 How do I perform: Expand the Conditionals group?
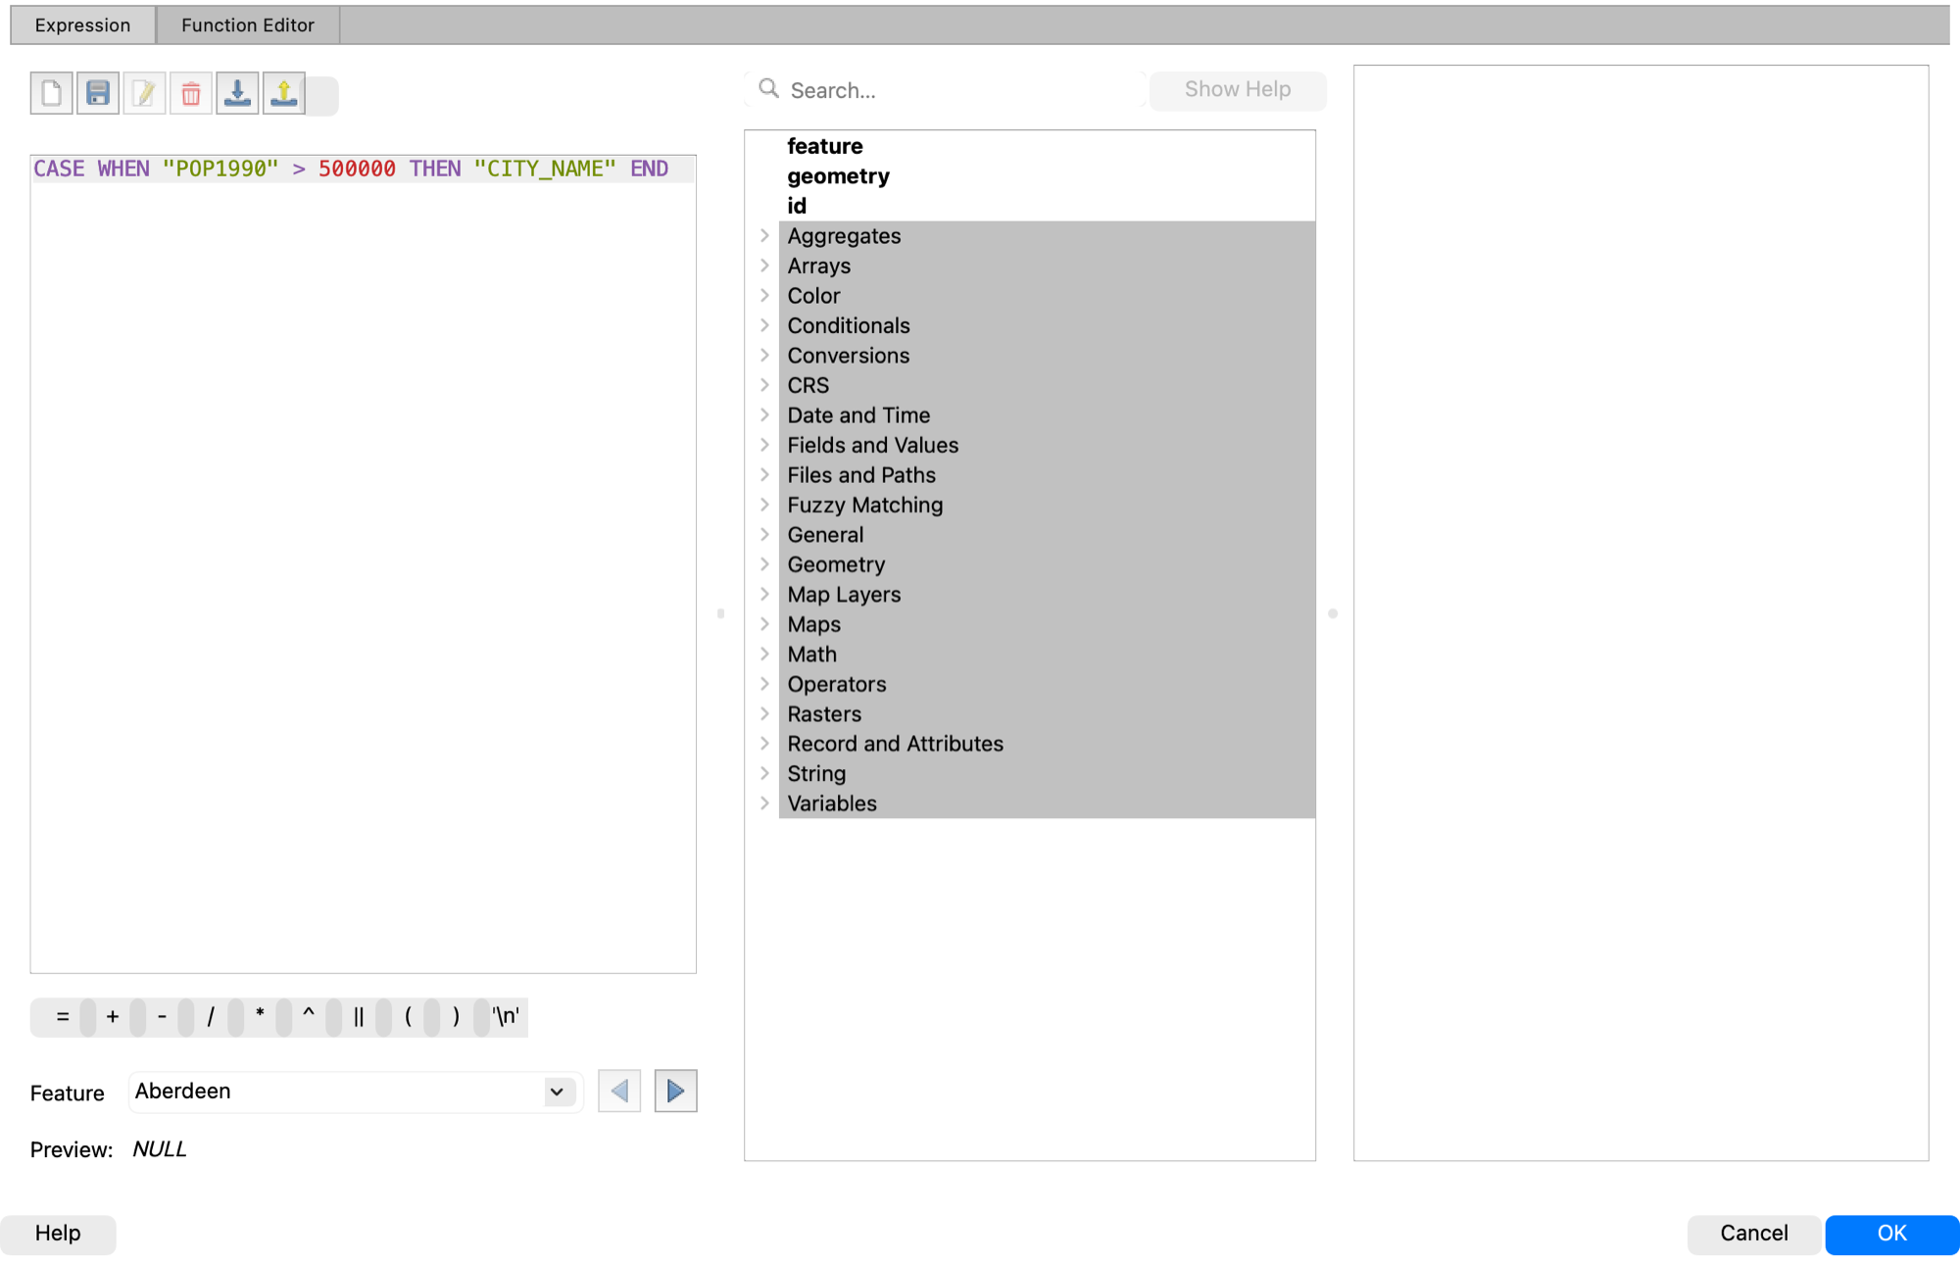765,325
